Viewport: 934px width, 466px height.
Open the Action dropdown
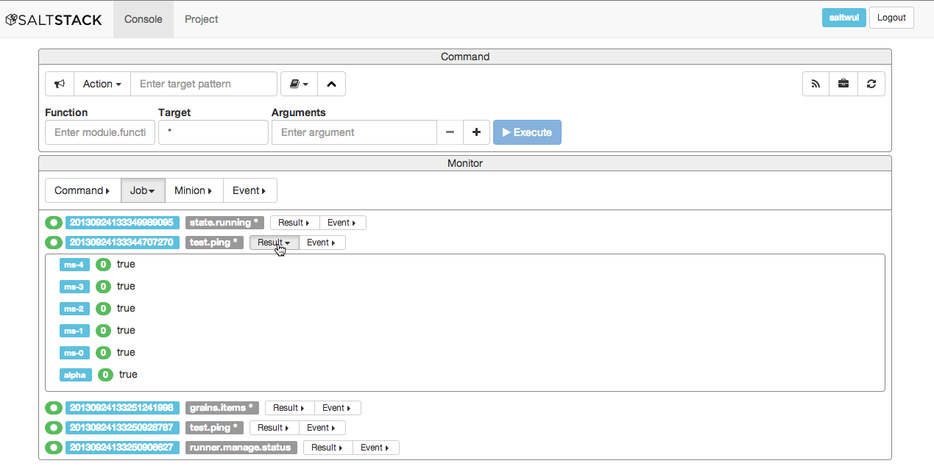point(102,83)
